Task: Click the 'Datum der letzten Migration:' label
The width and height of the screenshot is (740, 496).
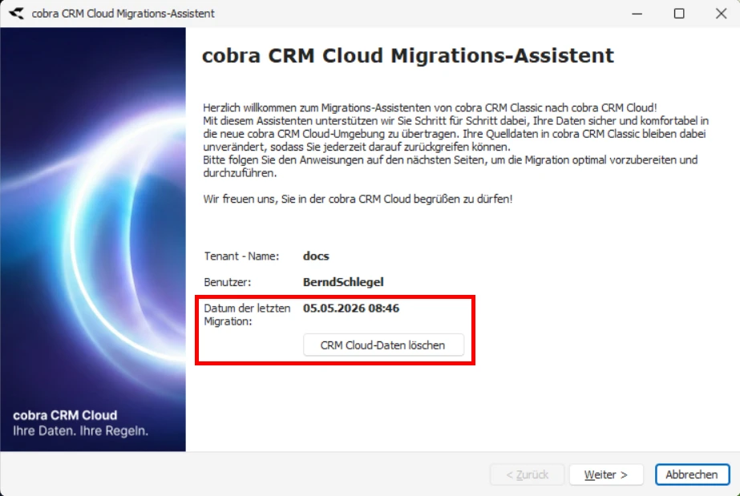Action: pos(247,314)
